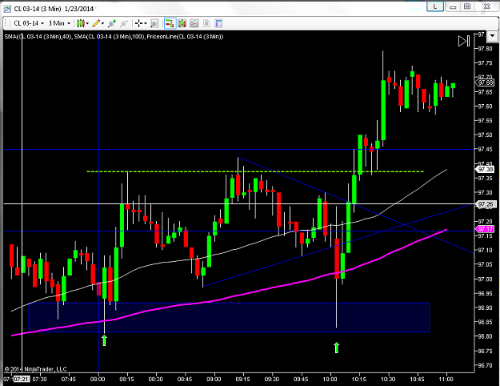
Task: Click the zoom in magnifier icon
Action: (112, 23)
